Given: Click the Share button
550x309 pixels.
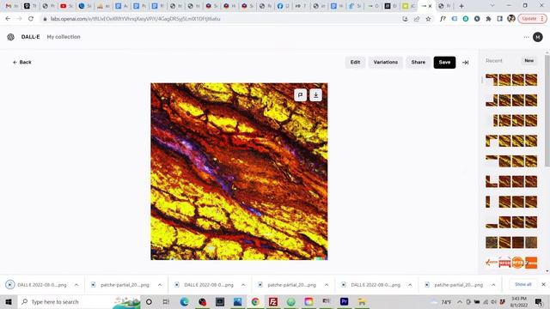Looking at the screenshot, I should pyautogui.click(x=419, y=62).
